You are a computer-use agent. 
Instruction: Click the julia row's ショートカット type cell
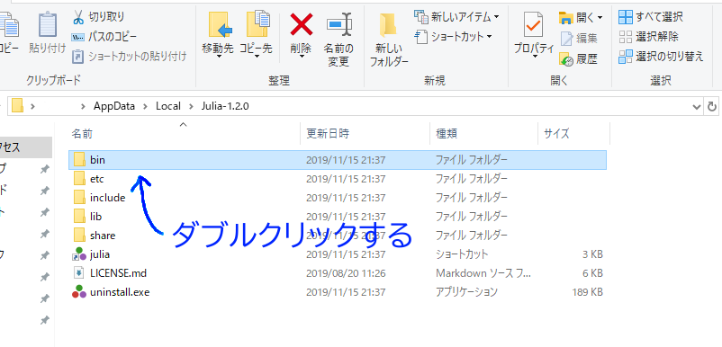coord(462,254)
